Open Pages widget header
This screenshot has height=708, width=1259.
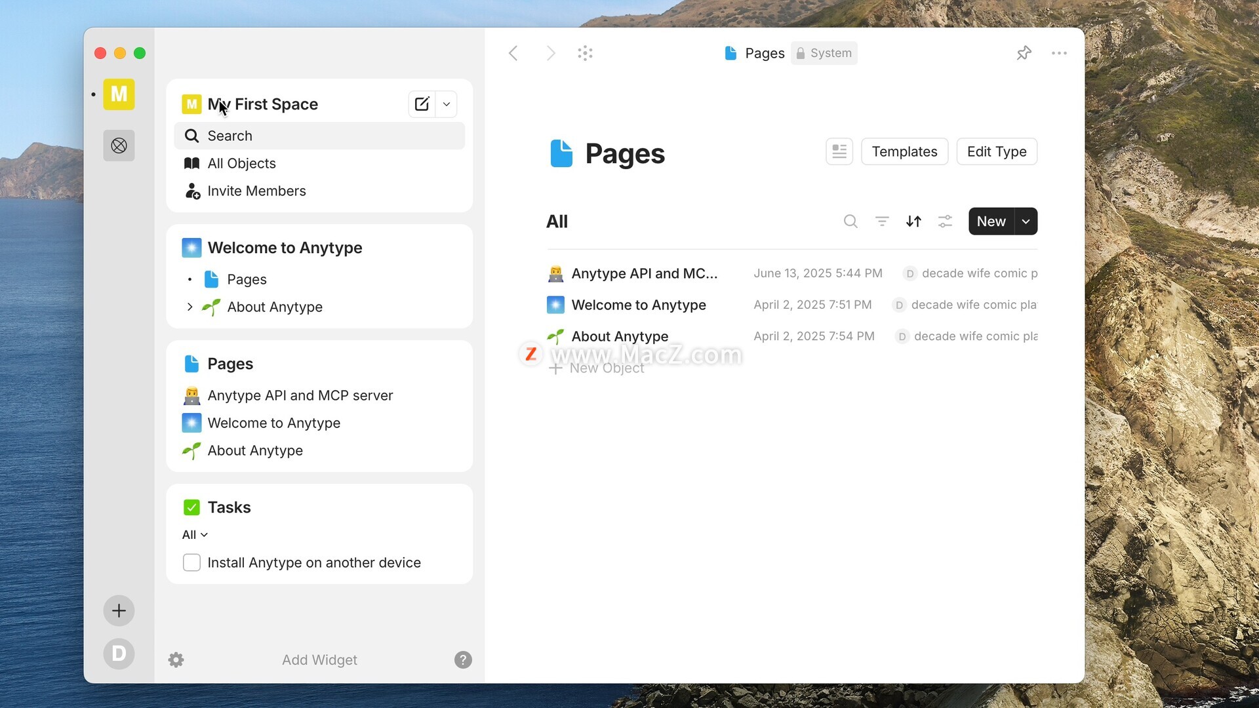[x=230, y=364]
